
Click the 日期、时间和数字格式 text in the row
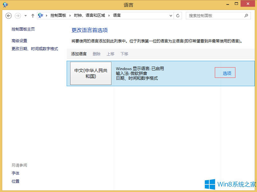(137, 78)
